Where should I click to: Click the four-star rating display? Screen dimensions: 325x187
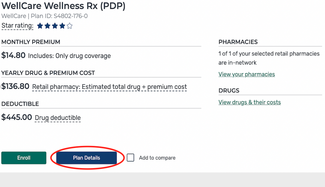click(54, 26)
